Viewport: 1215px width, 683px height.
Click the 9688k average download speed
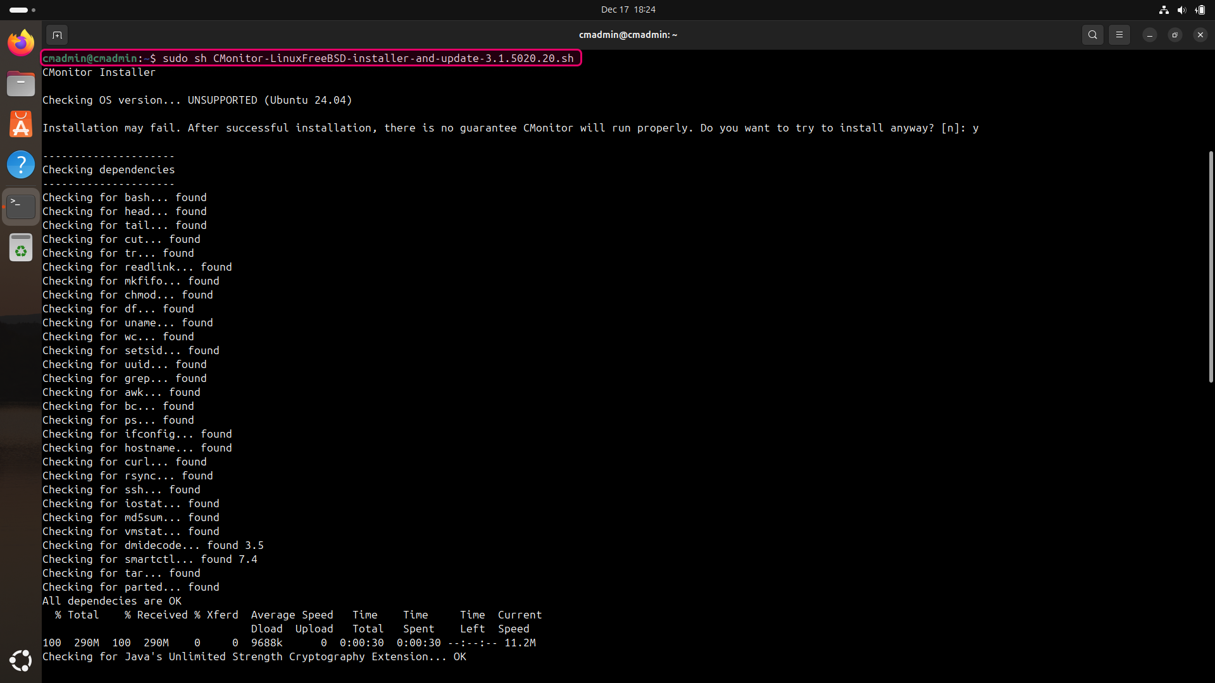pos(266,643)
